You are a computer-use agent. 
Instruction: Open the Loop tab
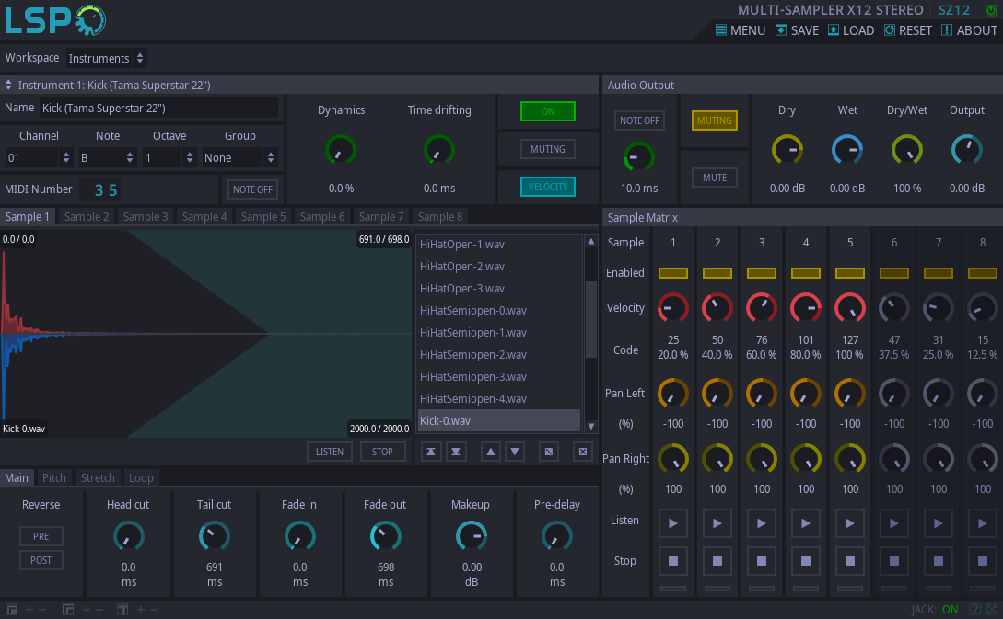141,478
